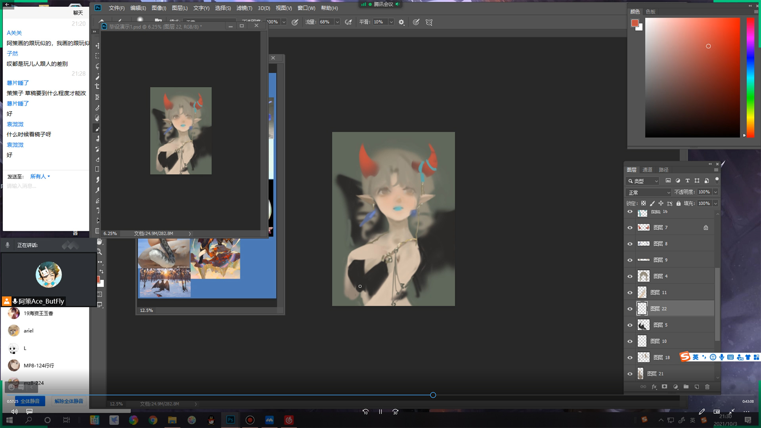Screen dimensions: 761x428
Task: Expand the layer opacity 不透明度 dropdown
Action: pyautogui.click(x=716, y=192)
